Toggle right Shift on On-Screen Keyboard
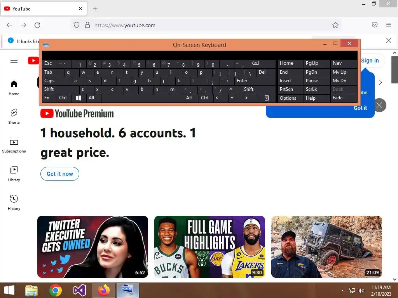Viewport: 398px width, 298px height. tap(258, 89)
